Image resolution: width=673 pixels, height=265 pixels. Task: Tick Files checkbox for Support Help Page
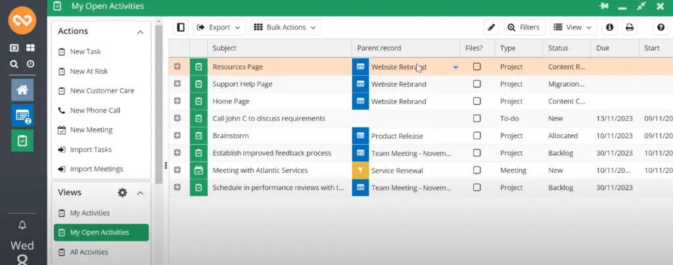pos(477,84)
